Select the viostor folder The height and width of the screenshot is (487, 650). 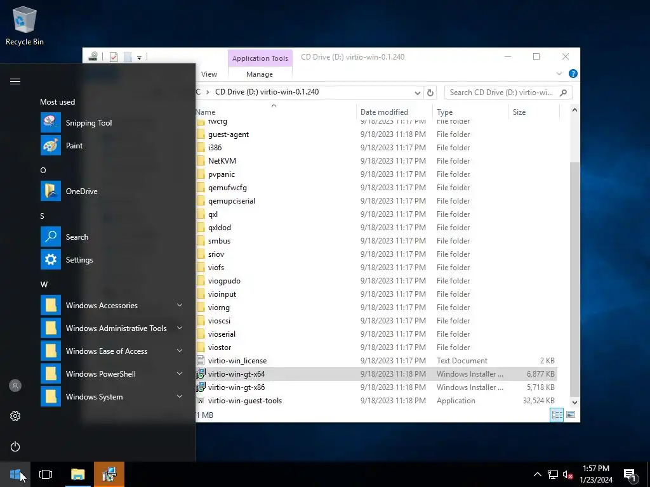coord(219,347)
